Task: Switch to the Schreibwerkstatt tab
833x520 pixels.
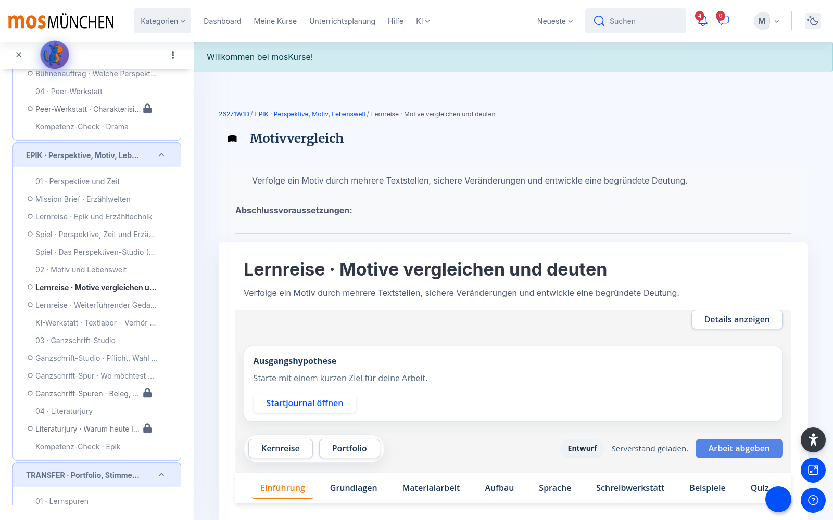Action: point(630,488)
